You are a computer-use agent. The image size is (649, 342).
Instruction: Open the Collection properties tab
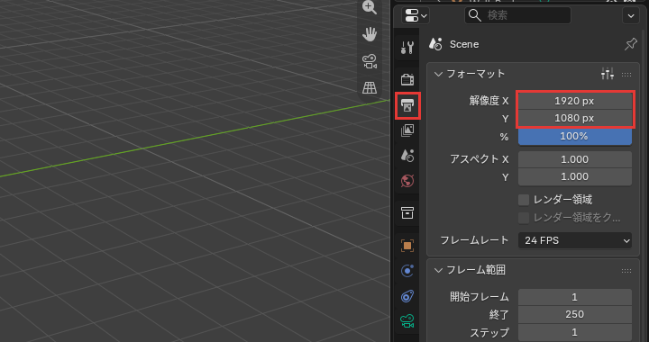(x=407, y=212)
